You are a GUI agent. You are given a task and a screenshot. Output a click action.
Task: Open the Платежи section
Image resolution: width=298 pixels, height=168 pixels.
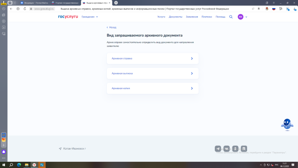[206, 17]
